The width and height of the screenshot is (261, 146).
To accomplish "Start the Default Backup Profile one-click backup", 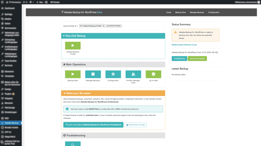I will [73, 46].
